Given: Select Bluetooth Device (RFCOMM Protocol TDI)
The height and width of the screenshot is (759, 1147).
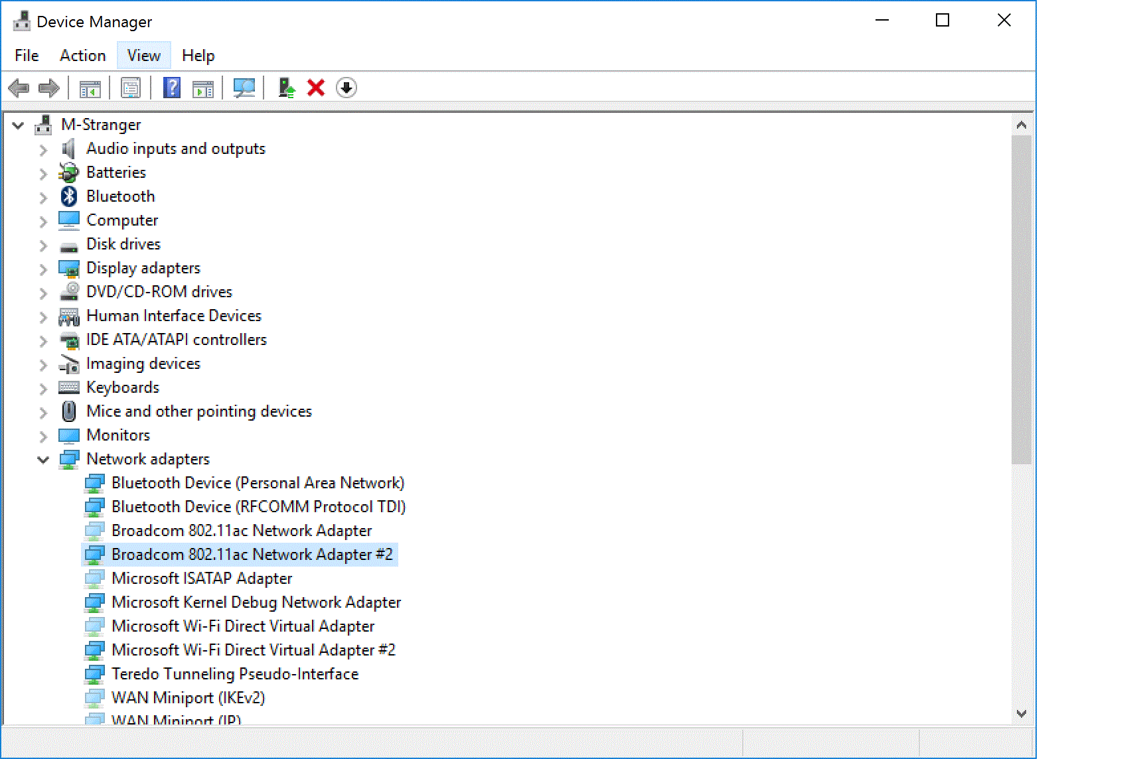Looking at the screenshot, I should pos(258,507).
